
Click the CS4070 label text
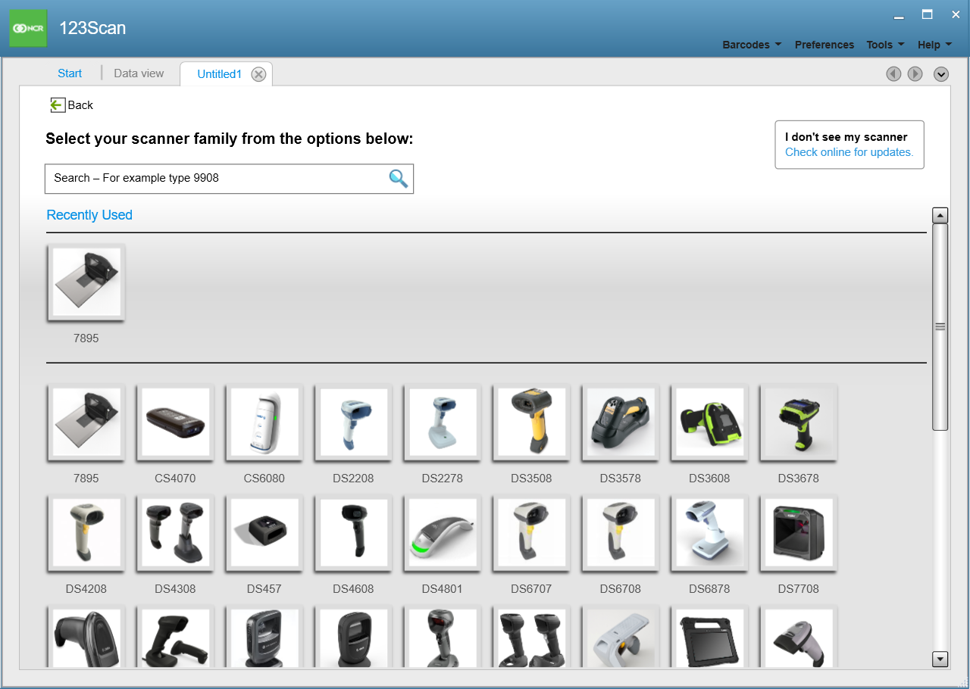click(175, 479)
